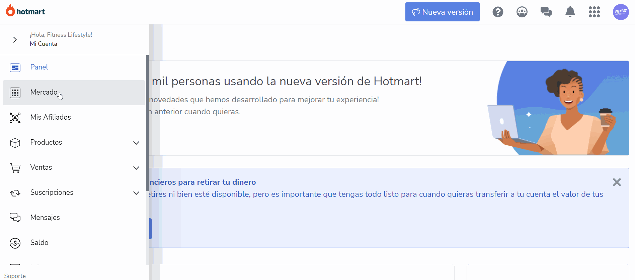Expand the Suscripciones submenu arrow
The height and width of the screenshot is (280, 635).
pyautogui.click(x=136, y=193)
